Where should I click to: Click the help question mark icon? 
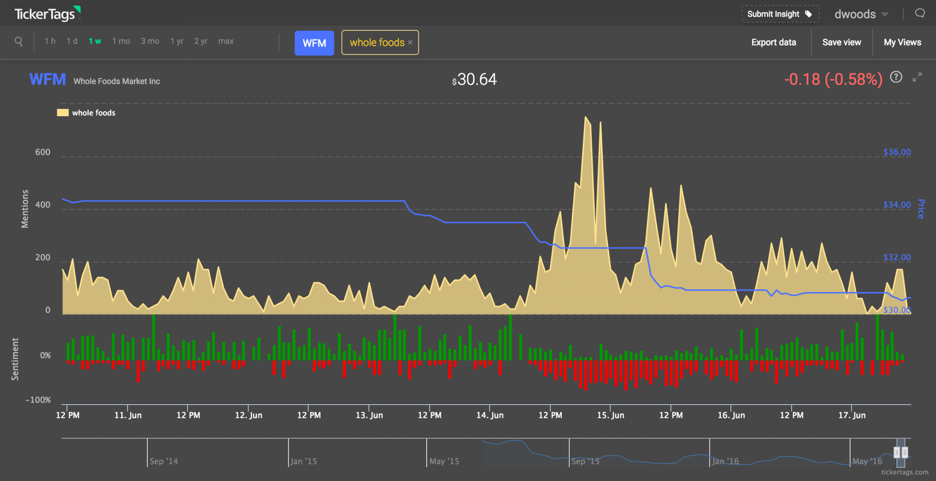896,77
